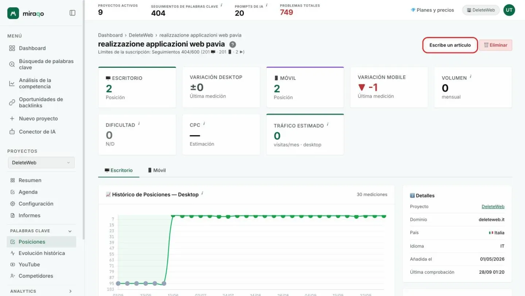This screenshot has height=296, width=525.
Task: Click the Conector de IA robot icon
Action: coord(12,132)
